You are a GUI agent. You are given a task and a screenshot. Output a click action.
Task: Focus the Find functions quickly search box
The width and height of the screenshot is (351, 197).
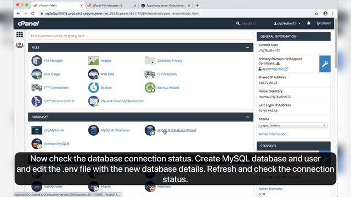tap(140, 36)
